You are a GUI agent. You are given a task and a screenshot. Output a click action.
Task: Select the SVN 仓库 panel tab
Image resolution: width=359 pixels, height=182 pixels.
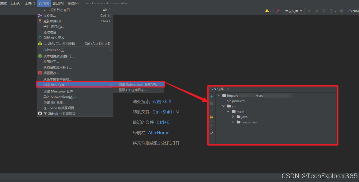point(216,89)
